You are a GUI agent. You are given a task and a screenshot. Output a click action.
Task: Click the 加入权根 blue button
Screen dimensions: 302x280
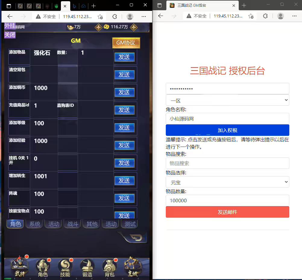click(x=228, y=130)
